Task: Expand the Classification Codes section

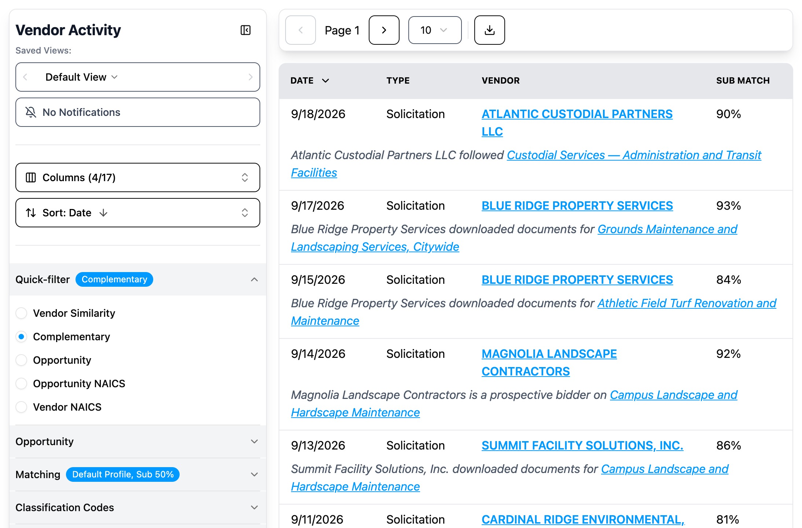Action: tap(138, 507)
